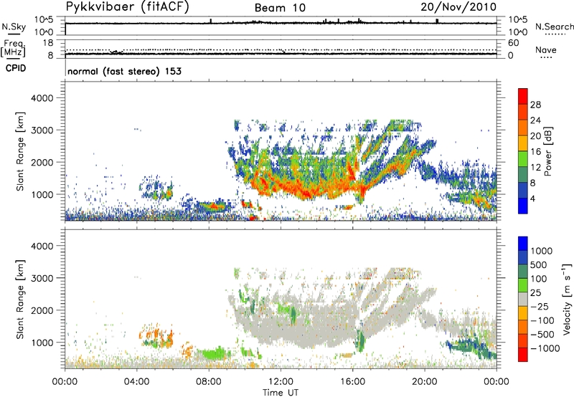574x397 pixels.
Task: Click the frequency trace in the Freq panel
Action: pyautogui.click(x=281, y=54)
